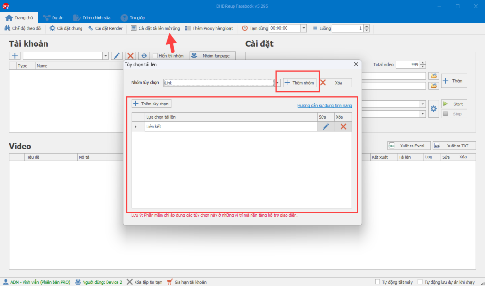Open the Trình chỉnh sửa tab
Screen dimensions: 485x286
tap(92, 17)
